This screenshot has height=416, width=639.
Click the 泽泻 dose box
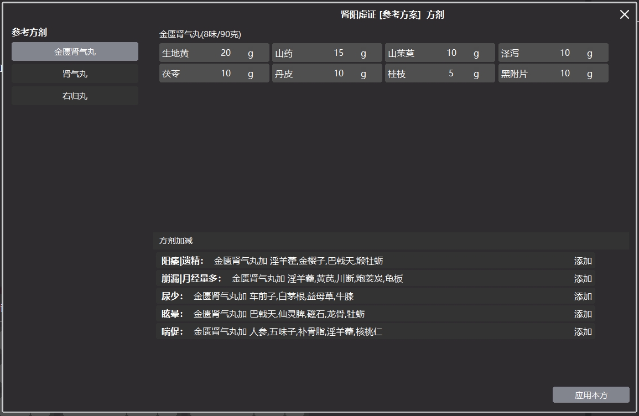click(x=565, y=52)
